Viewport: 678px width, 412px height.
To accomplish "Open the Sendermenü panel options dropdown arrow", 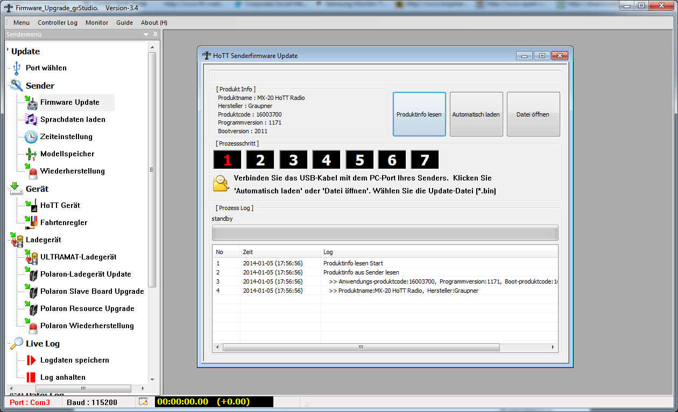I will pos(146,34).
